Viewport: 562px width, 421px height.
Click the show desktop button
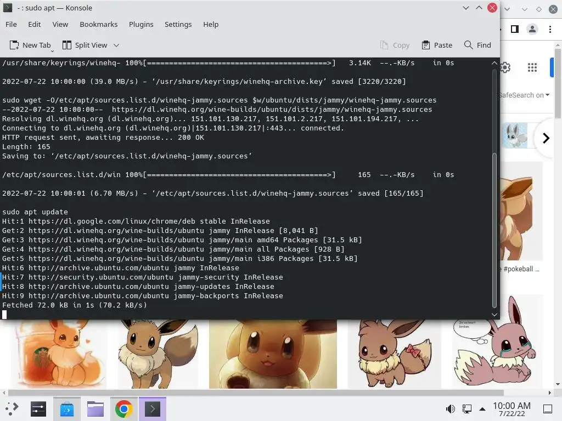[x=548, y=408]
